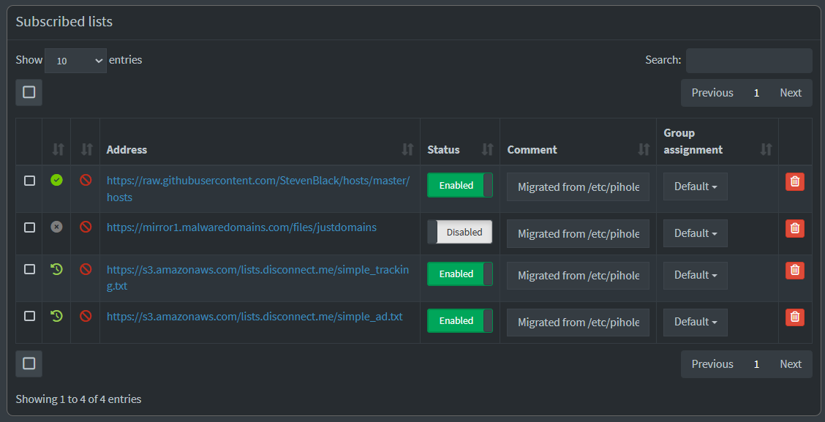This screenshot has height=422, width=825.
Task: Click gray X status icon for malwaredomains
Action: pos(56,227)
